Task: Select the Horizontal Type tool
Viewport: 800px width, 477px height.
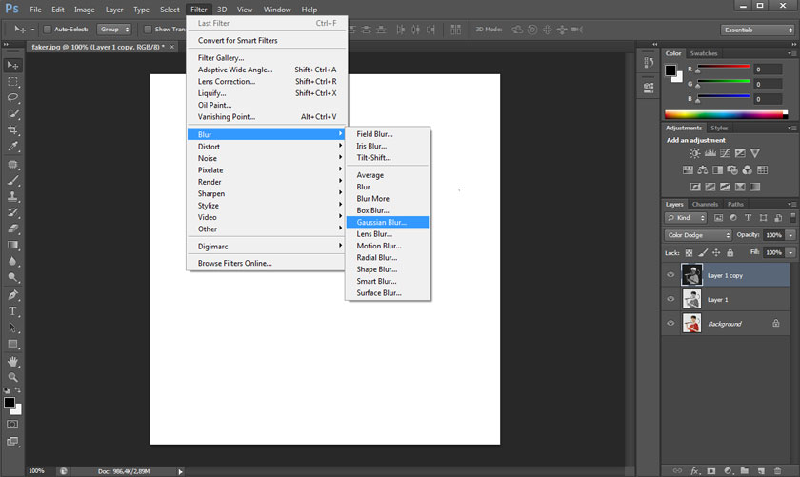Action: [x=12, y=311]
